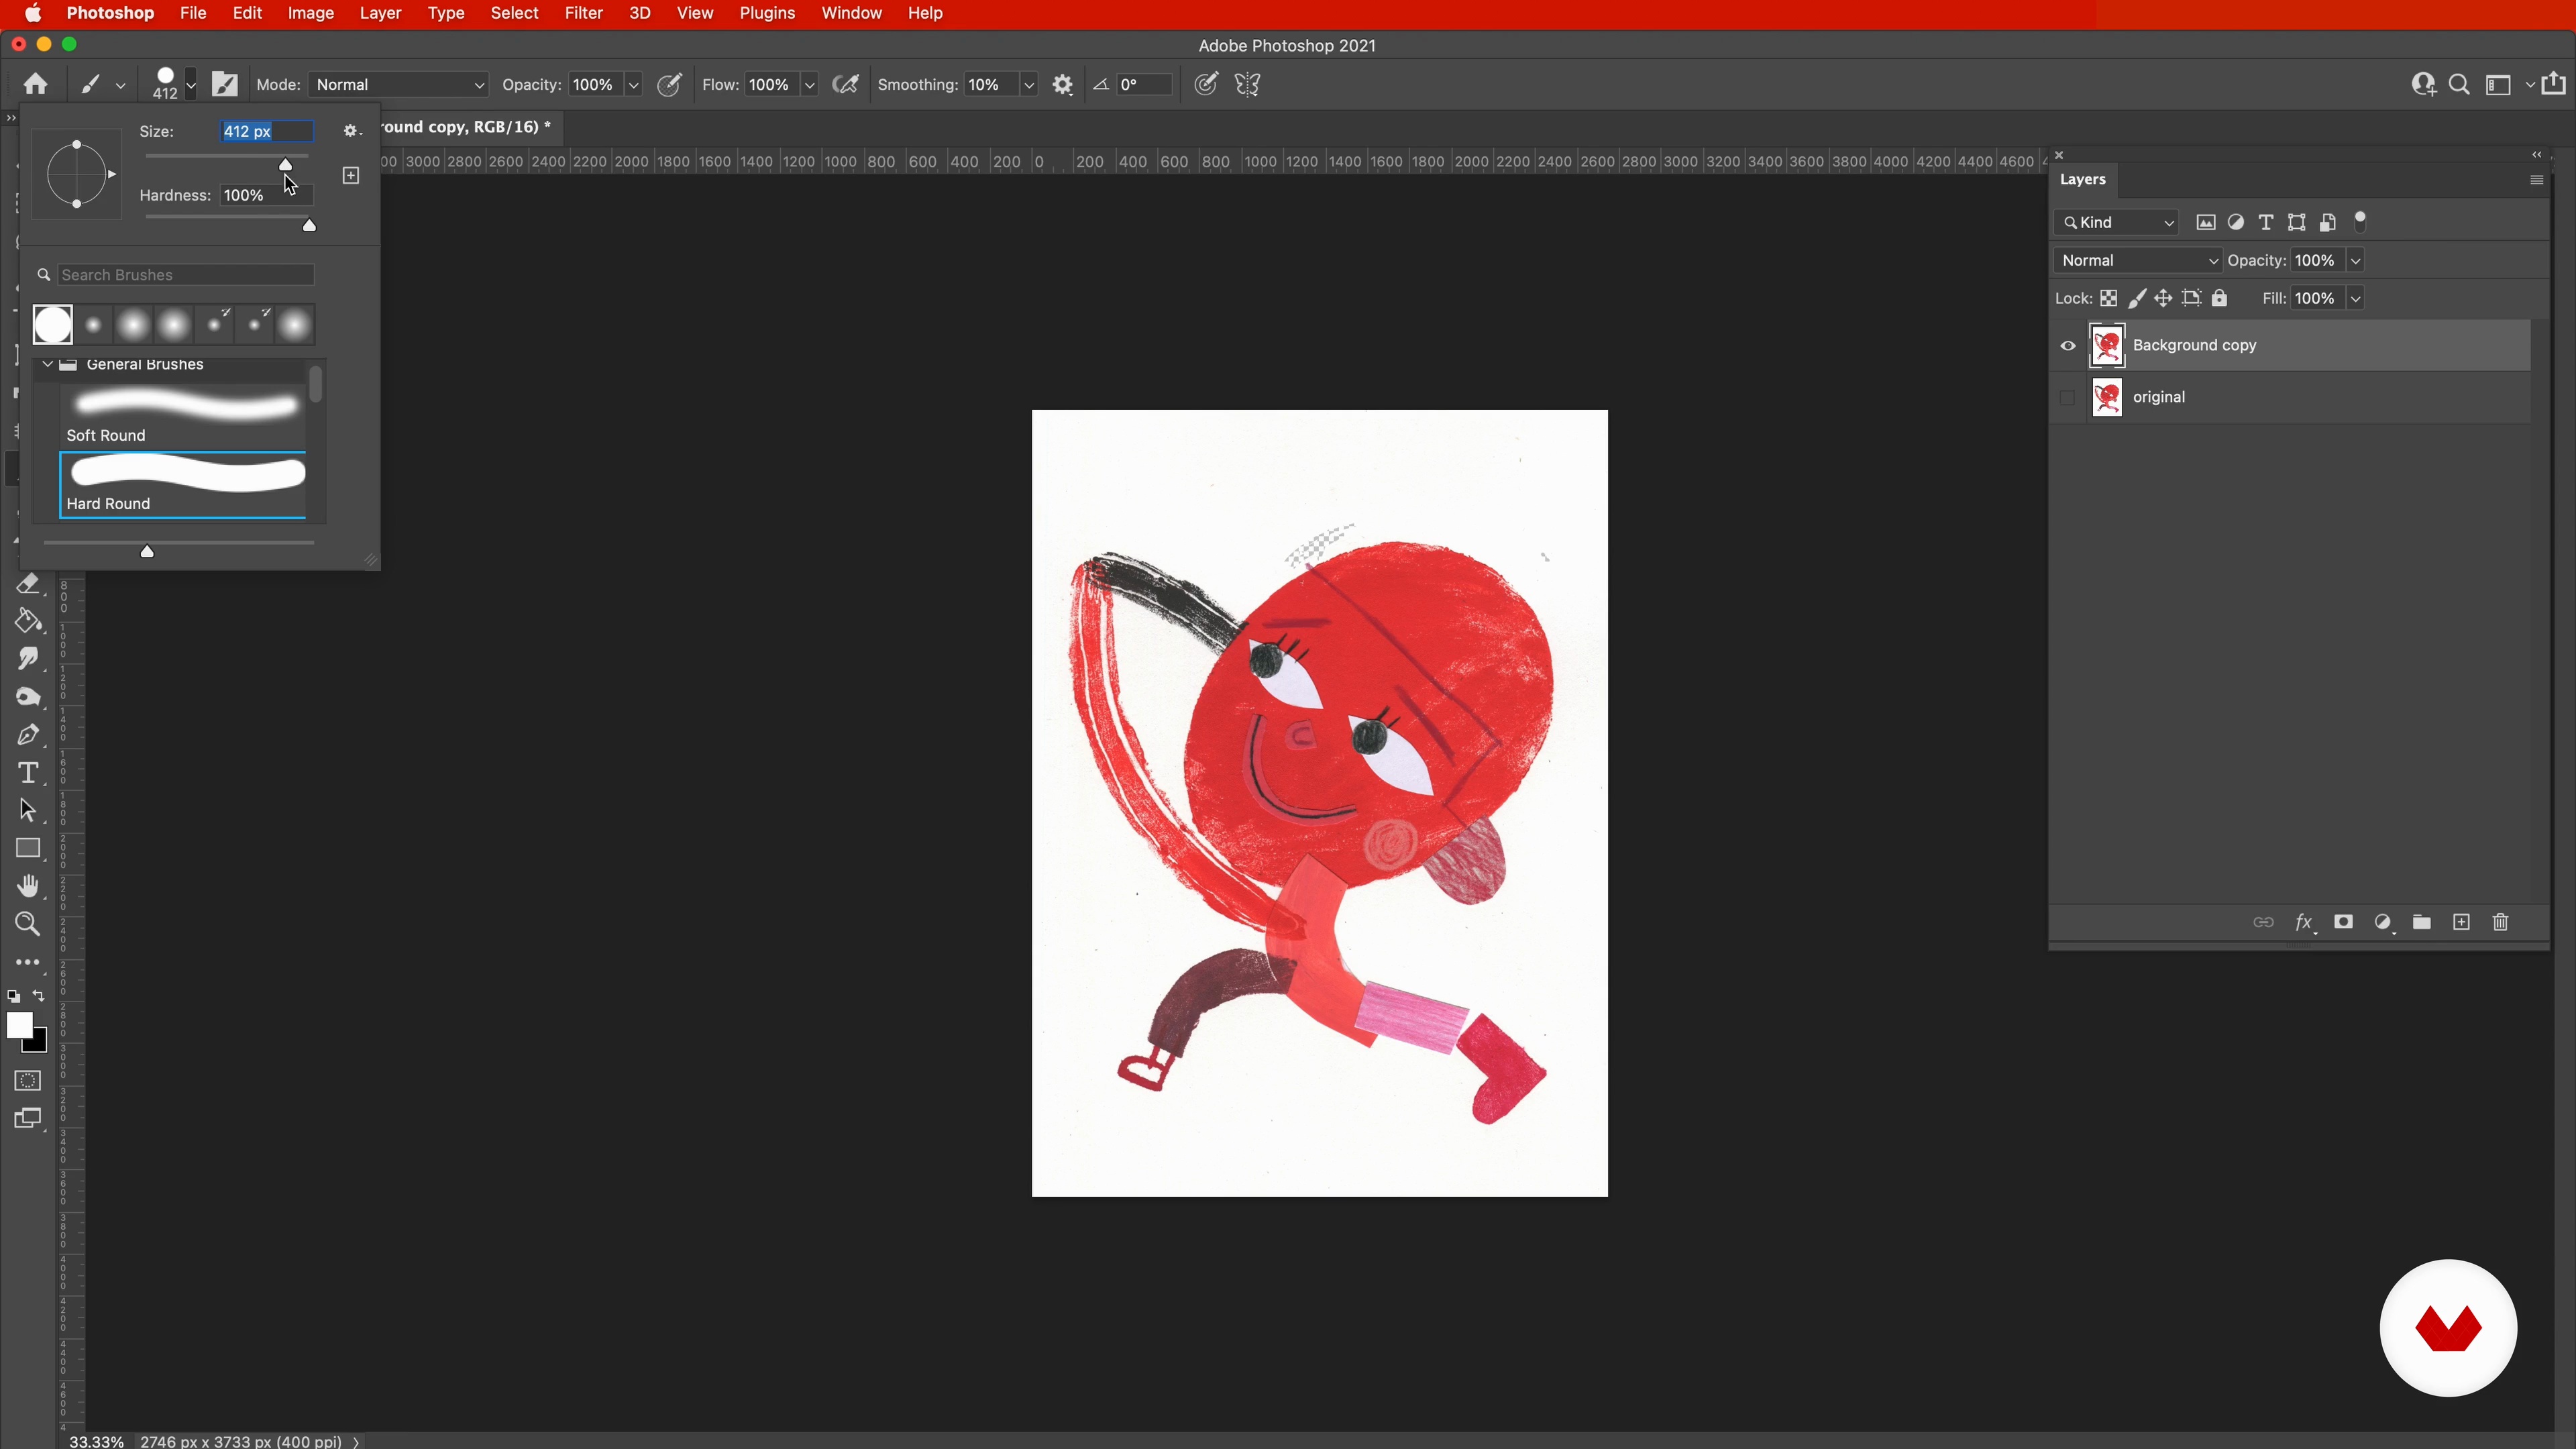This screenshot has height=1449, width=2576.
Task: Click the Home icon in options bar
Action: [36, 84]
